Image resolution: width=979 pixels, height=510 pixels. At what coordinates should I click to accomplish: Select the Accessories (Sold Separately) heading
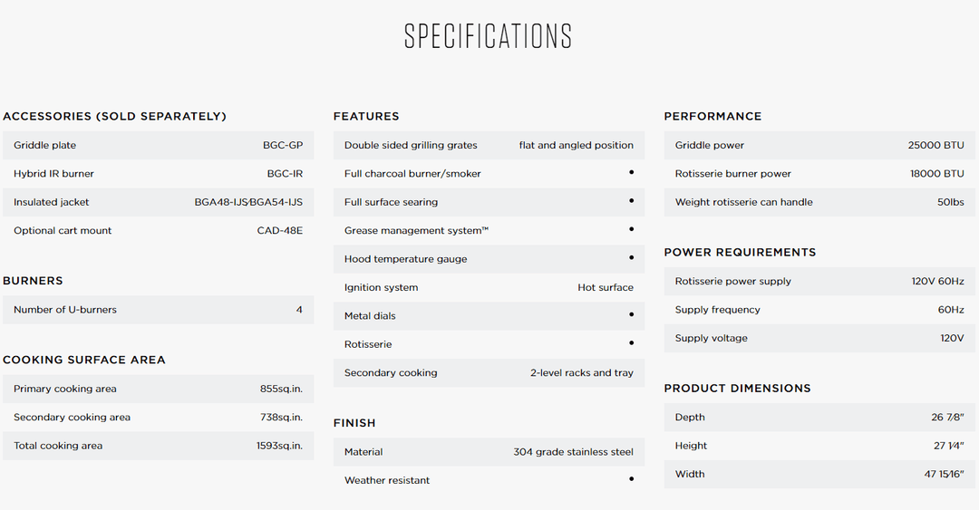pyautogui.click(x=114, y=116)
